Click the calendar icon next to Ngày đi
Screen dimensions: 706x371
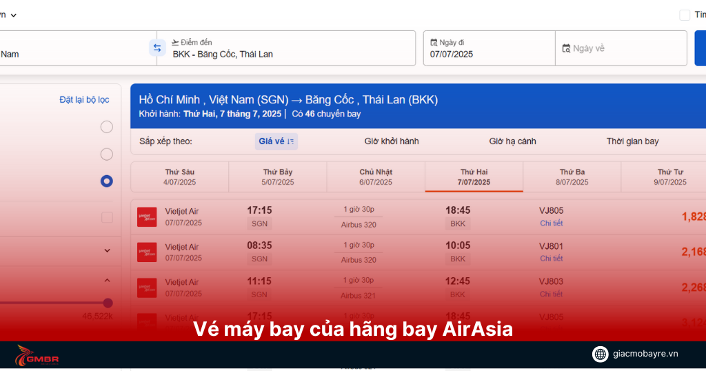pyautogui.click(x=434, y=42)
